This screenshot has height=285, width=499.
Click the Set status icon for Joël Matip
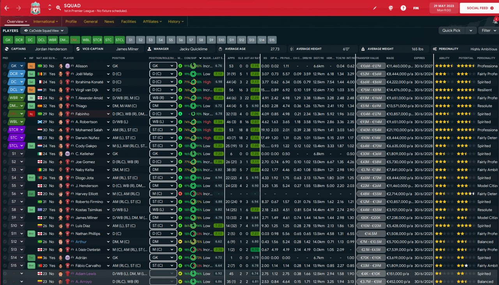pos(31,74)
